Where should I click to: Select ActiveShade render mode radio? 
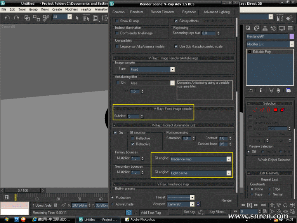[x=113, y=204]
